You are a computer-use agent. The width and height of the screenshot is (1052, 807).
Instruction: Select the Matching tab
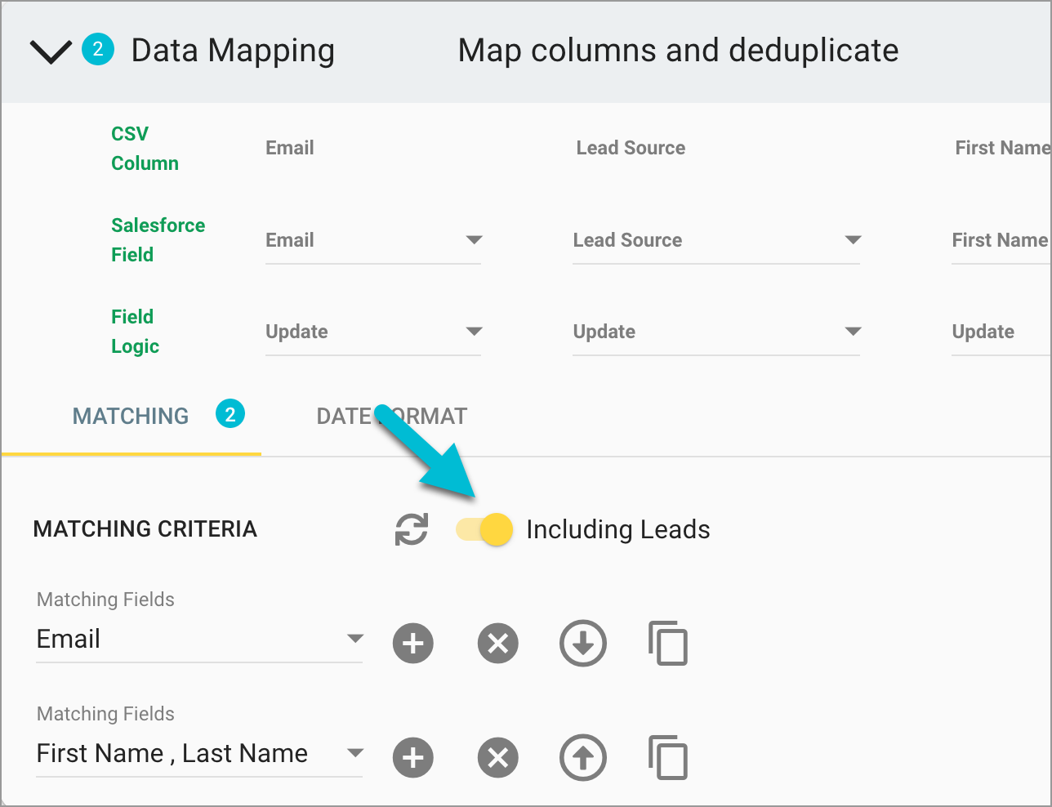tap(130, 416)
